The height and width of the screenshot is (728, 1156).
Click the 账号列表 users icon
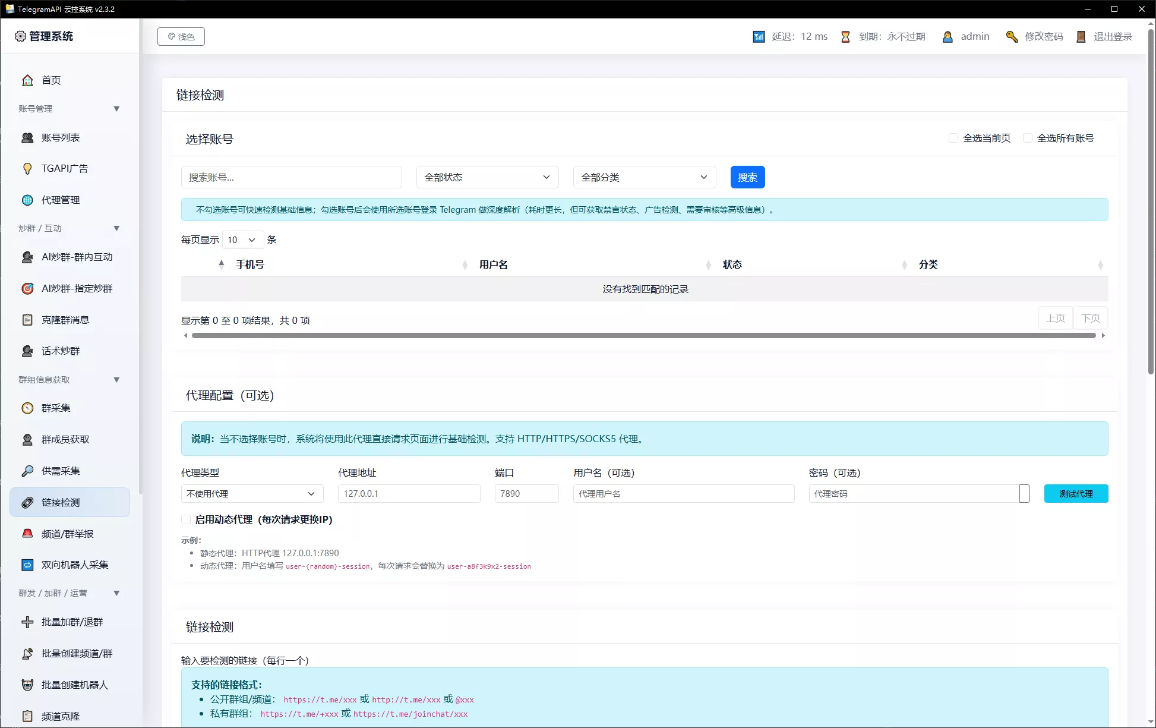(27, 138)
